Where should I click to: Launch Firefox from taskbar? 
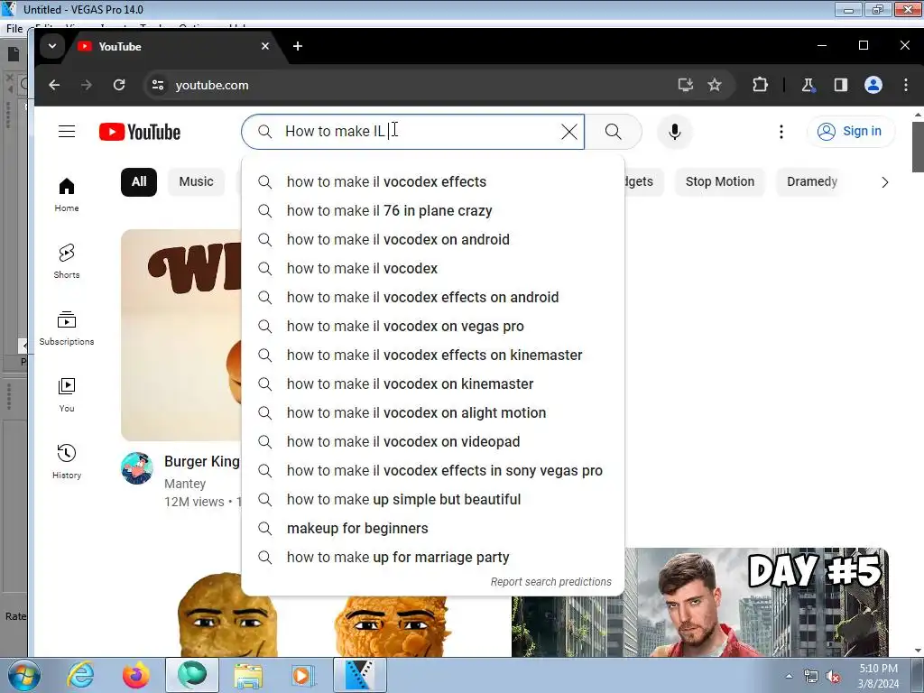click(135, 675)
